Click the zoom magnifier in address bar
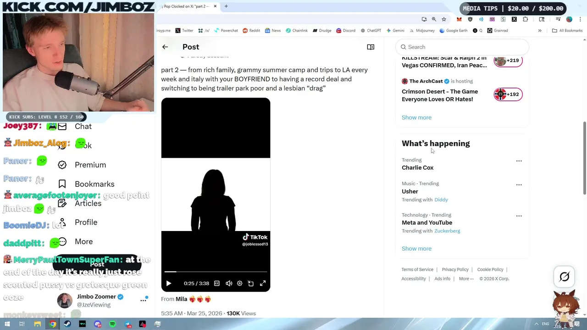The image size is (587, 330). pos(434,19)
